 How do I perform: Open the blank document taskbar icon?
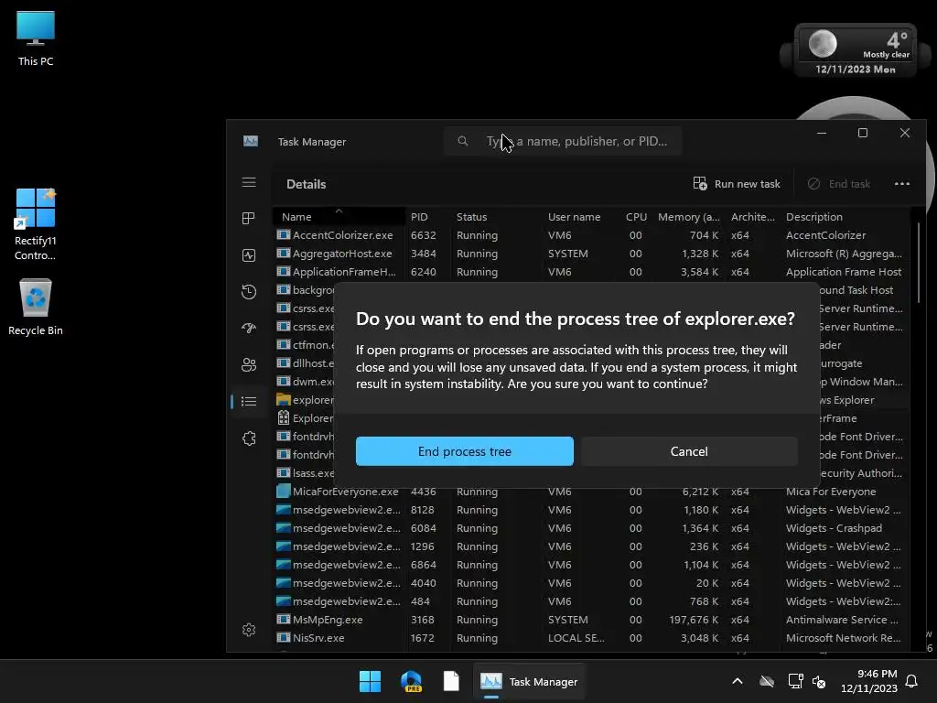451,681
